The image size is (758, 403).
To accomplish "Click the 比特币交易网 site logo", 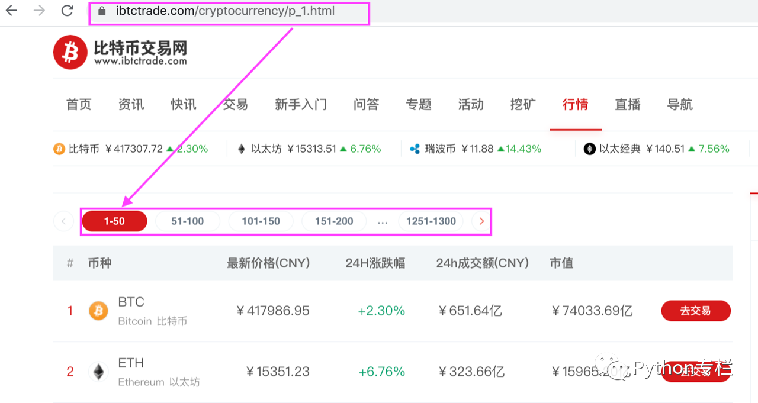I will 120,53.
